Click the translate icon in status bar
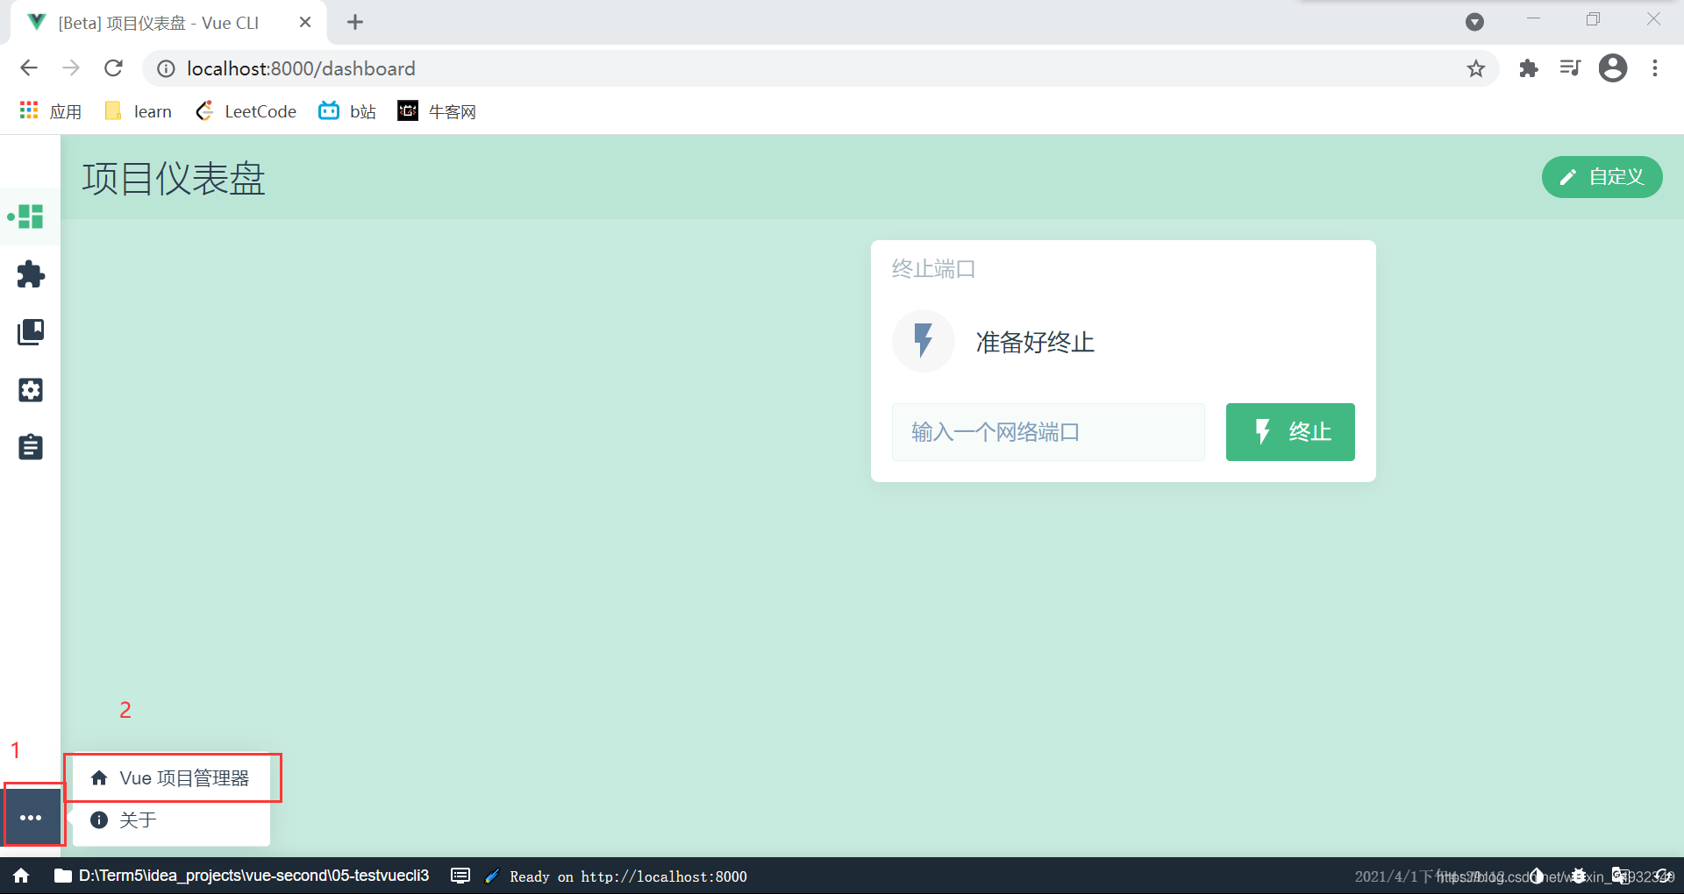The width and height of the screenshot is (1684, 894). pyautogui.click(x=1620, y=876)
